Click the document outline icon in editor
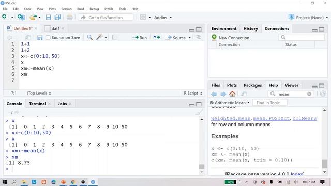The image size is (331, 186). [x=199, y=37]
